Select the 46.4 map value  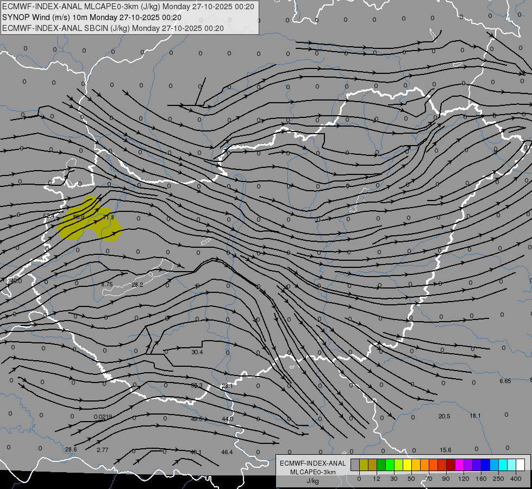tap(227, 453)
